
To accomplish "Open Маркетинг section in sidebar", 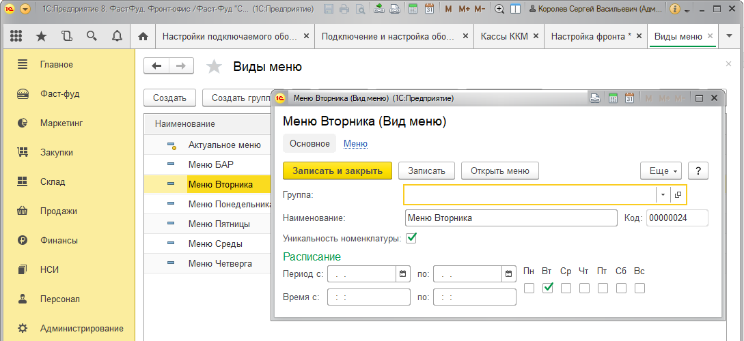I will coord(68,123).
